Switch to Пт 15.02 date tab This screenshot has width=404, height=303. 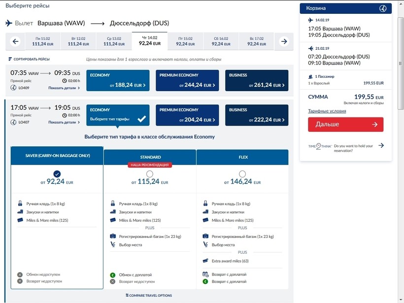tap(185, 41)
